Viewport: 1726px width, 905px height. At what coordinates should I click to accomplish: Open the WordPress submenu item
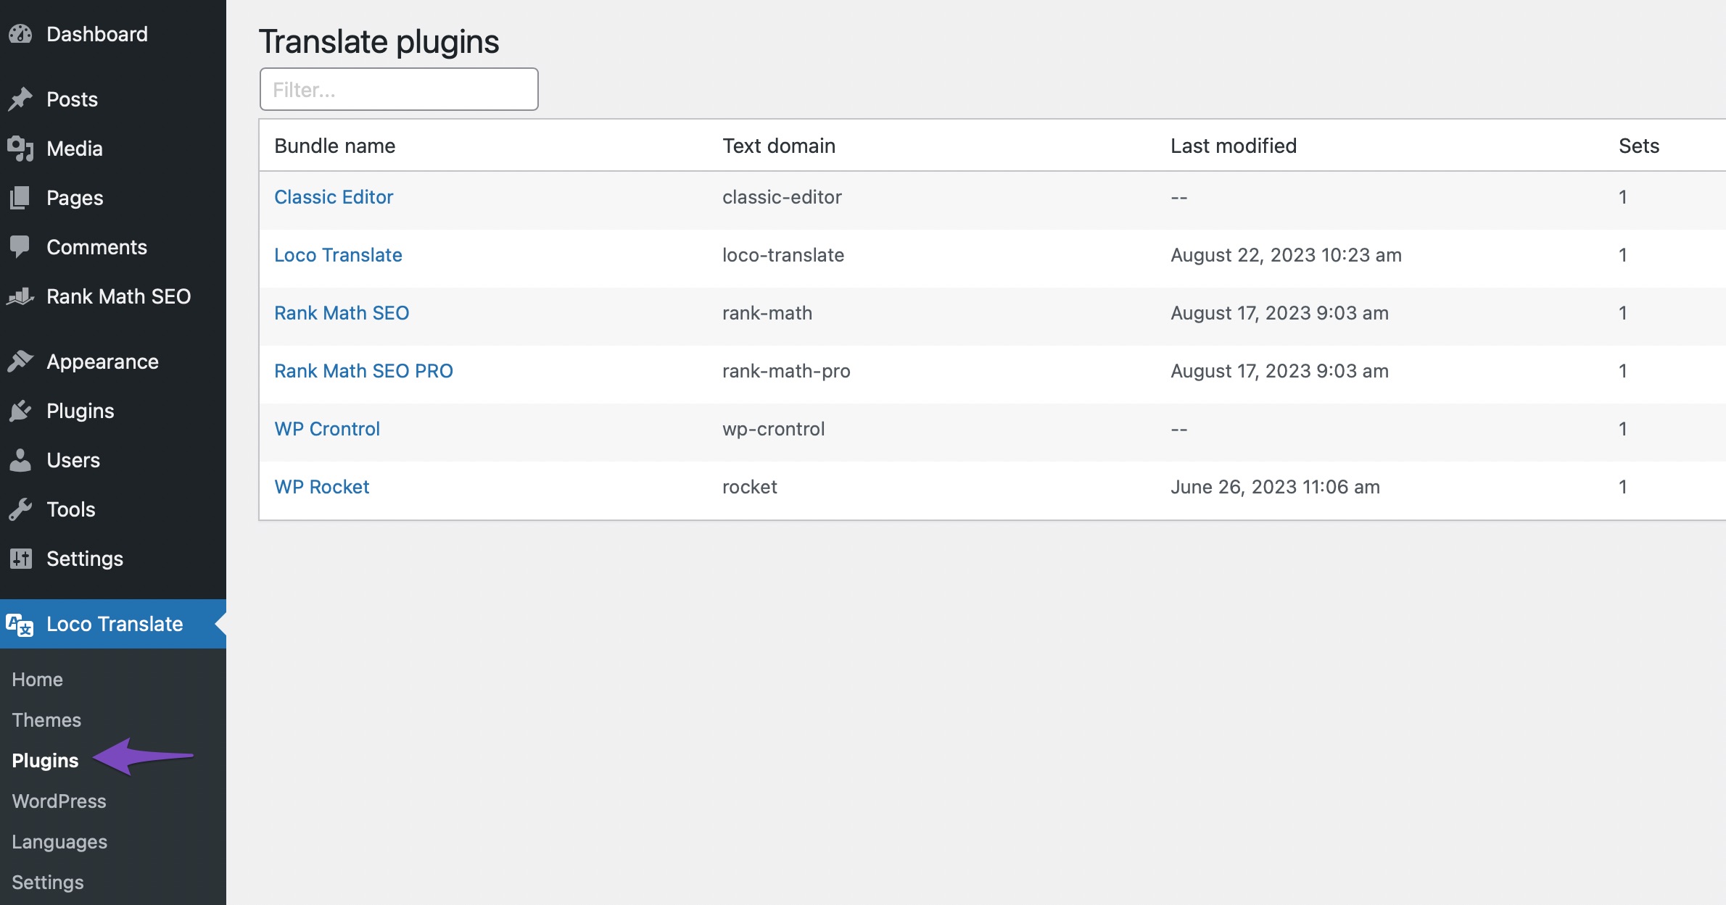point(59,801)
